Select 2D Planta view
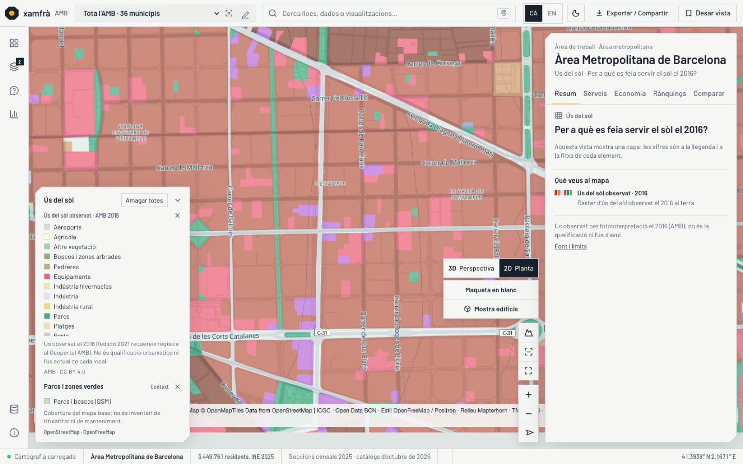The image size is (743, 464). point(519,268)
